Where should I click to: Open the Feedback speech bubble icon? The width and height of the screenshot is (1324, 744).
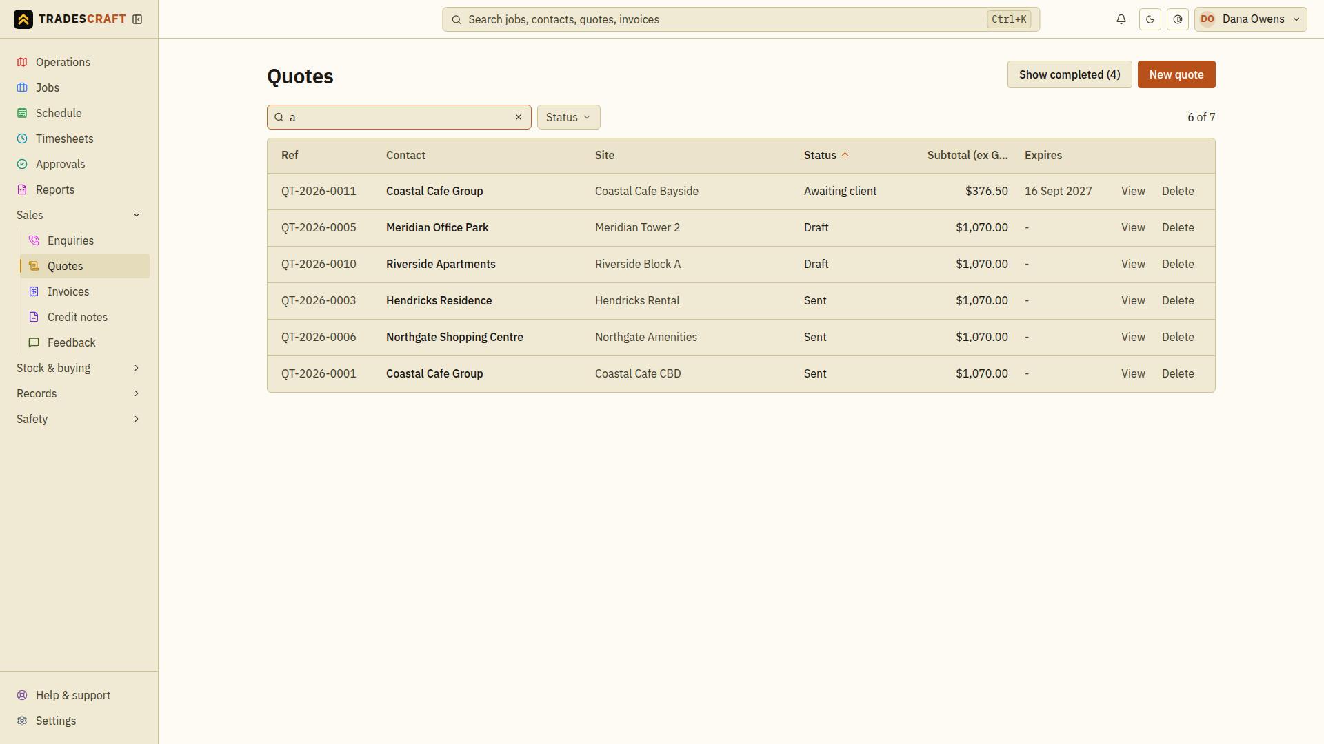pyautogui.click(x=34, y=342)
